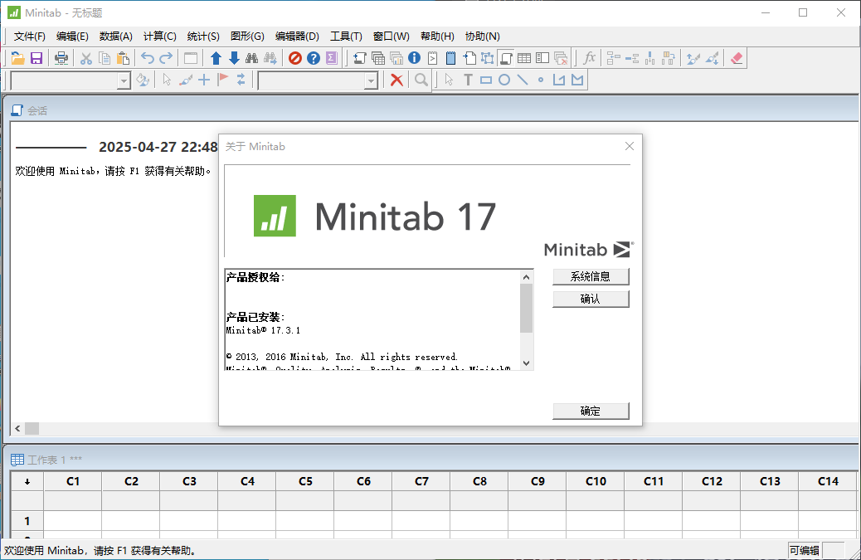The height and width of the screenshot is (560, 861).
Task: Click the 确认 button
Action: [591, 299]
